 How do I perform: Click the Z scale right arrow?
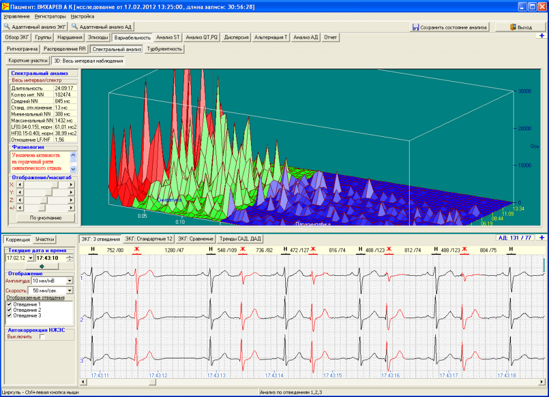coord(71,200)
